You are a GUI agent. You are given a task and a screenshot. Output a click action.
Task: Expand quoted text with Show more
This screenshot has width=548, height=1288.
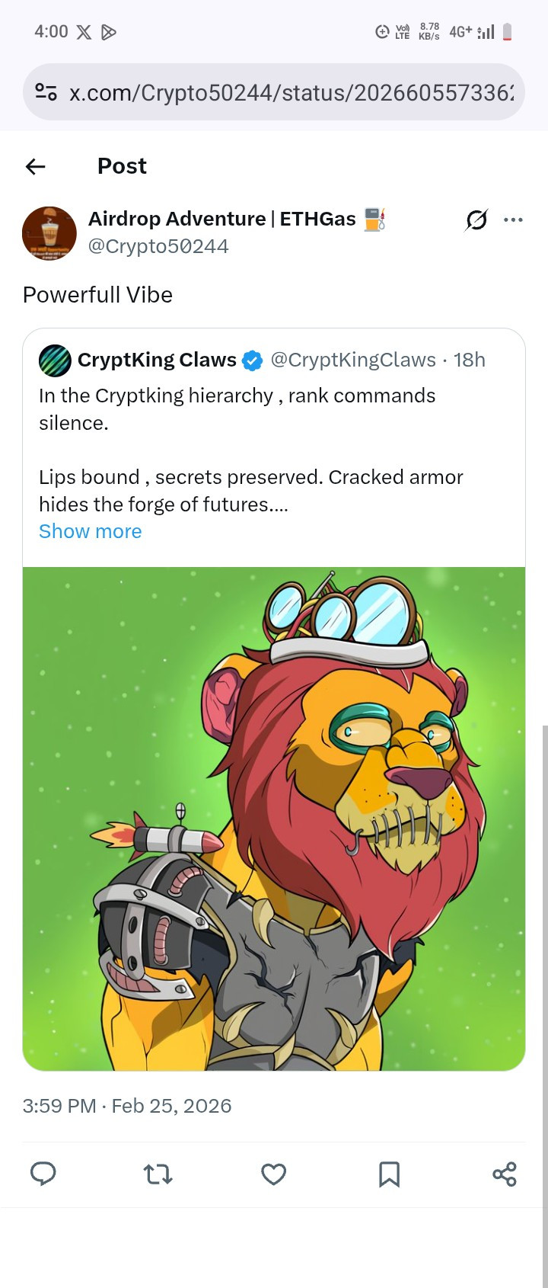pos(90,531)
